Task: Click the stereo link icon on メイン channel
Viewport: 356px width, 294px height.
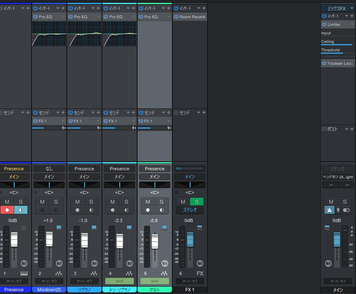Action: pyautogui.click(x=346, y=209)
